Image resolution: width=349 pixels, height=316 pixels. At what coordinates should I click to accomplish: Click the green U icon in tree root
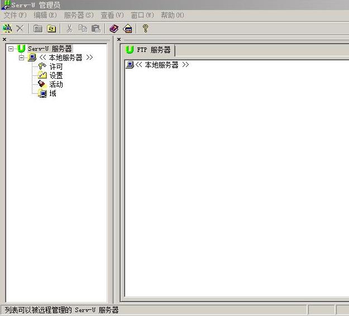click(21, 49)
